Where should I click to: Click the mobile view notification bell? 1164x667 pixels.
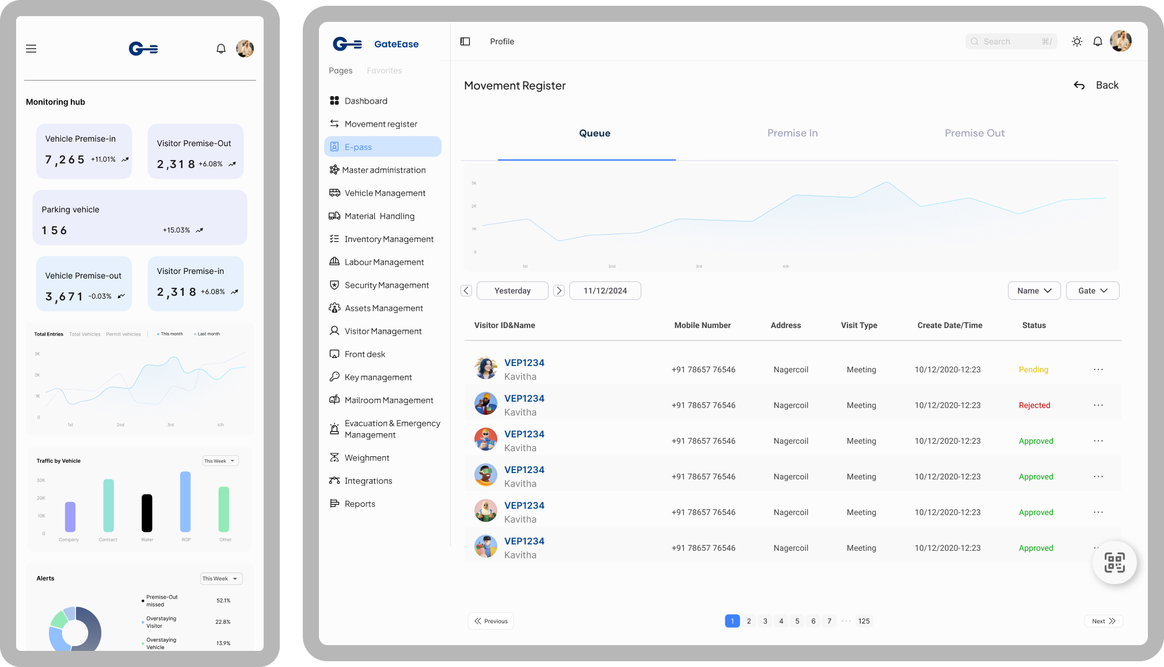[x=221, y=49]
